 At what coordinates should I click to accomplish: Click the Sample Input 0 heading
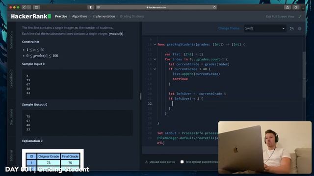click(x=33, y=64)
